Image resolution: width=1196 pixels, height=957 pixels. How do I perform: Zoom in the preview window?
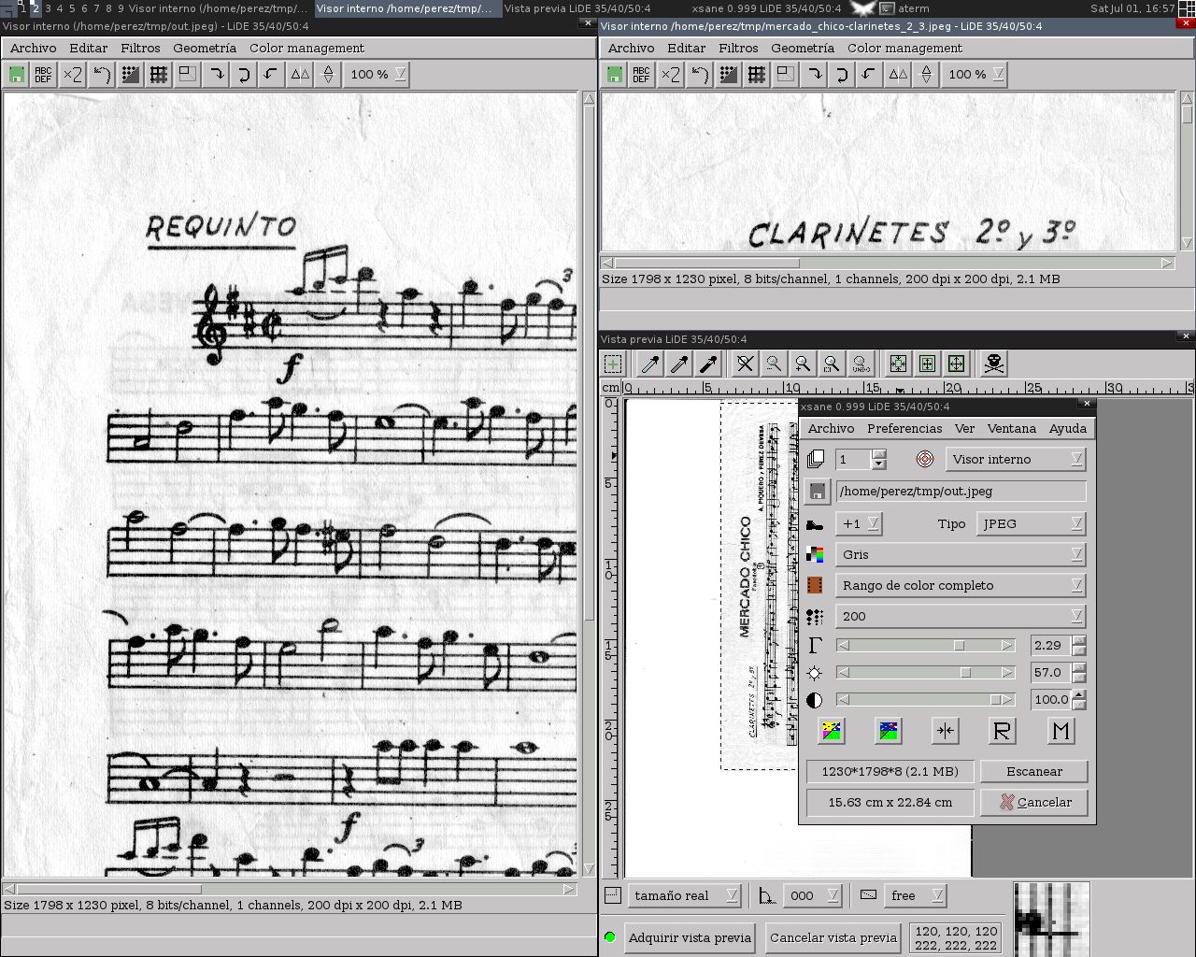coord(803,364)
